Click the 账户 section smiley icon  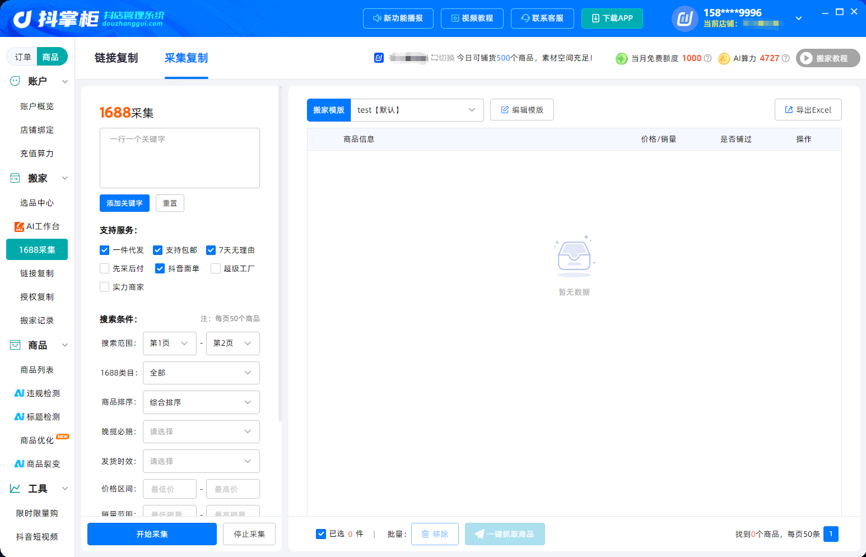(x=15, y=81)
